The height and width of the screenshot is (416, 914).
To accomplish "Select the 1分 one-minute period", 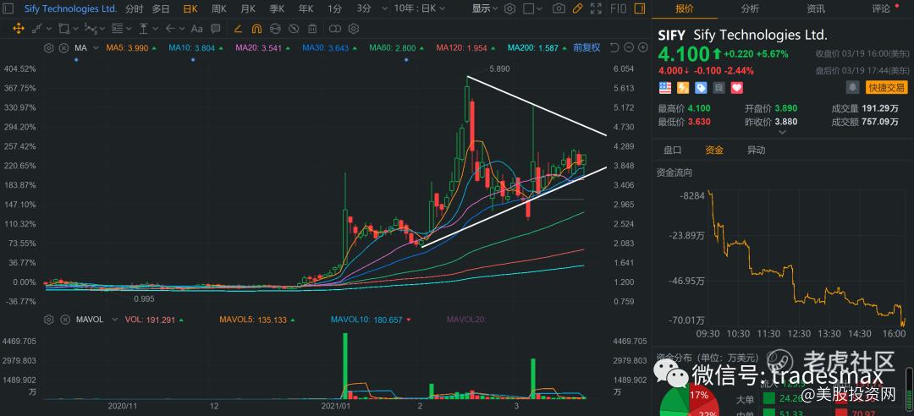I will pyautogui.click(x=334, y=8).
